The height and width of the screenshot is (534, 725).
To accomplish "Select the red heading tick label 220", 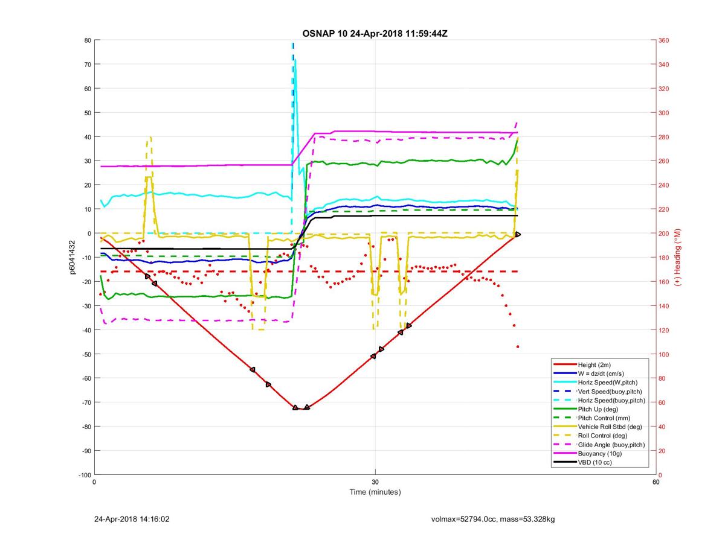I will 665,209.
